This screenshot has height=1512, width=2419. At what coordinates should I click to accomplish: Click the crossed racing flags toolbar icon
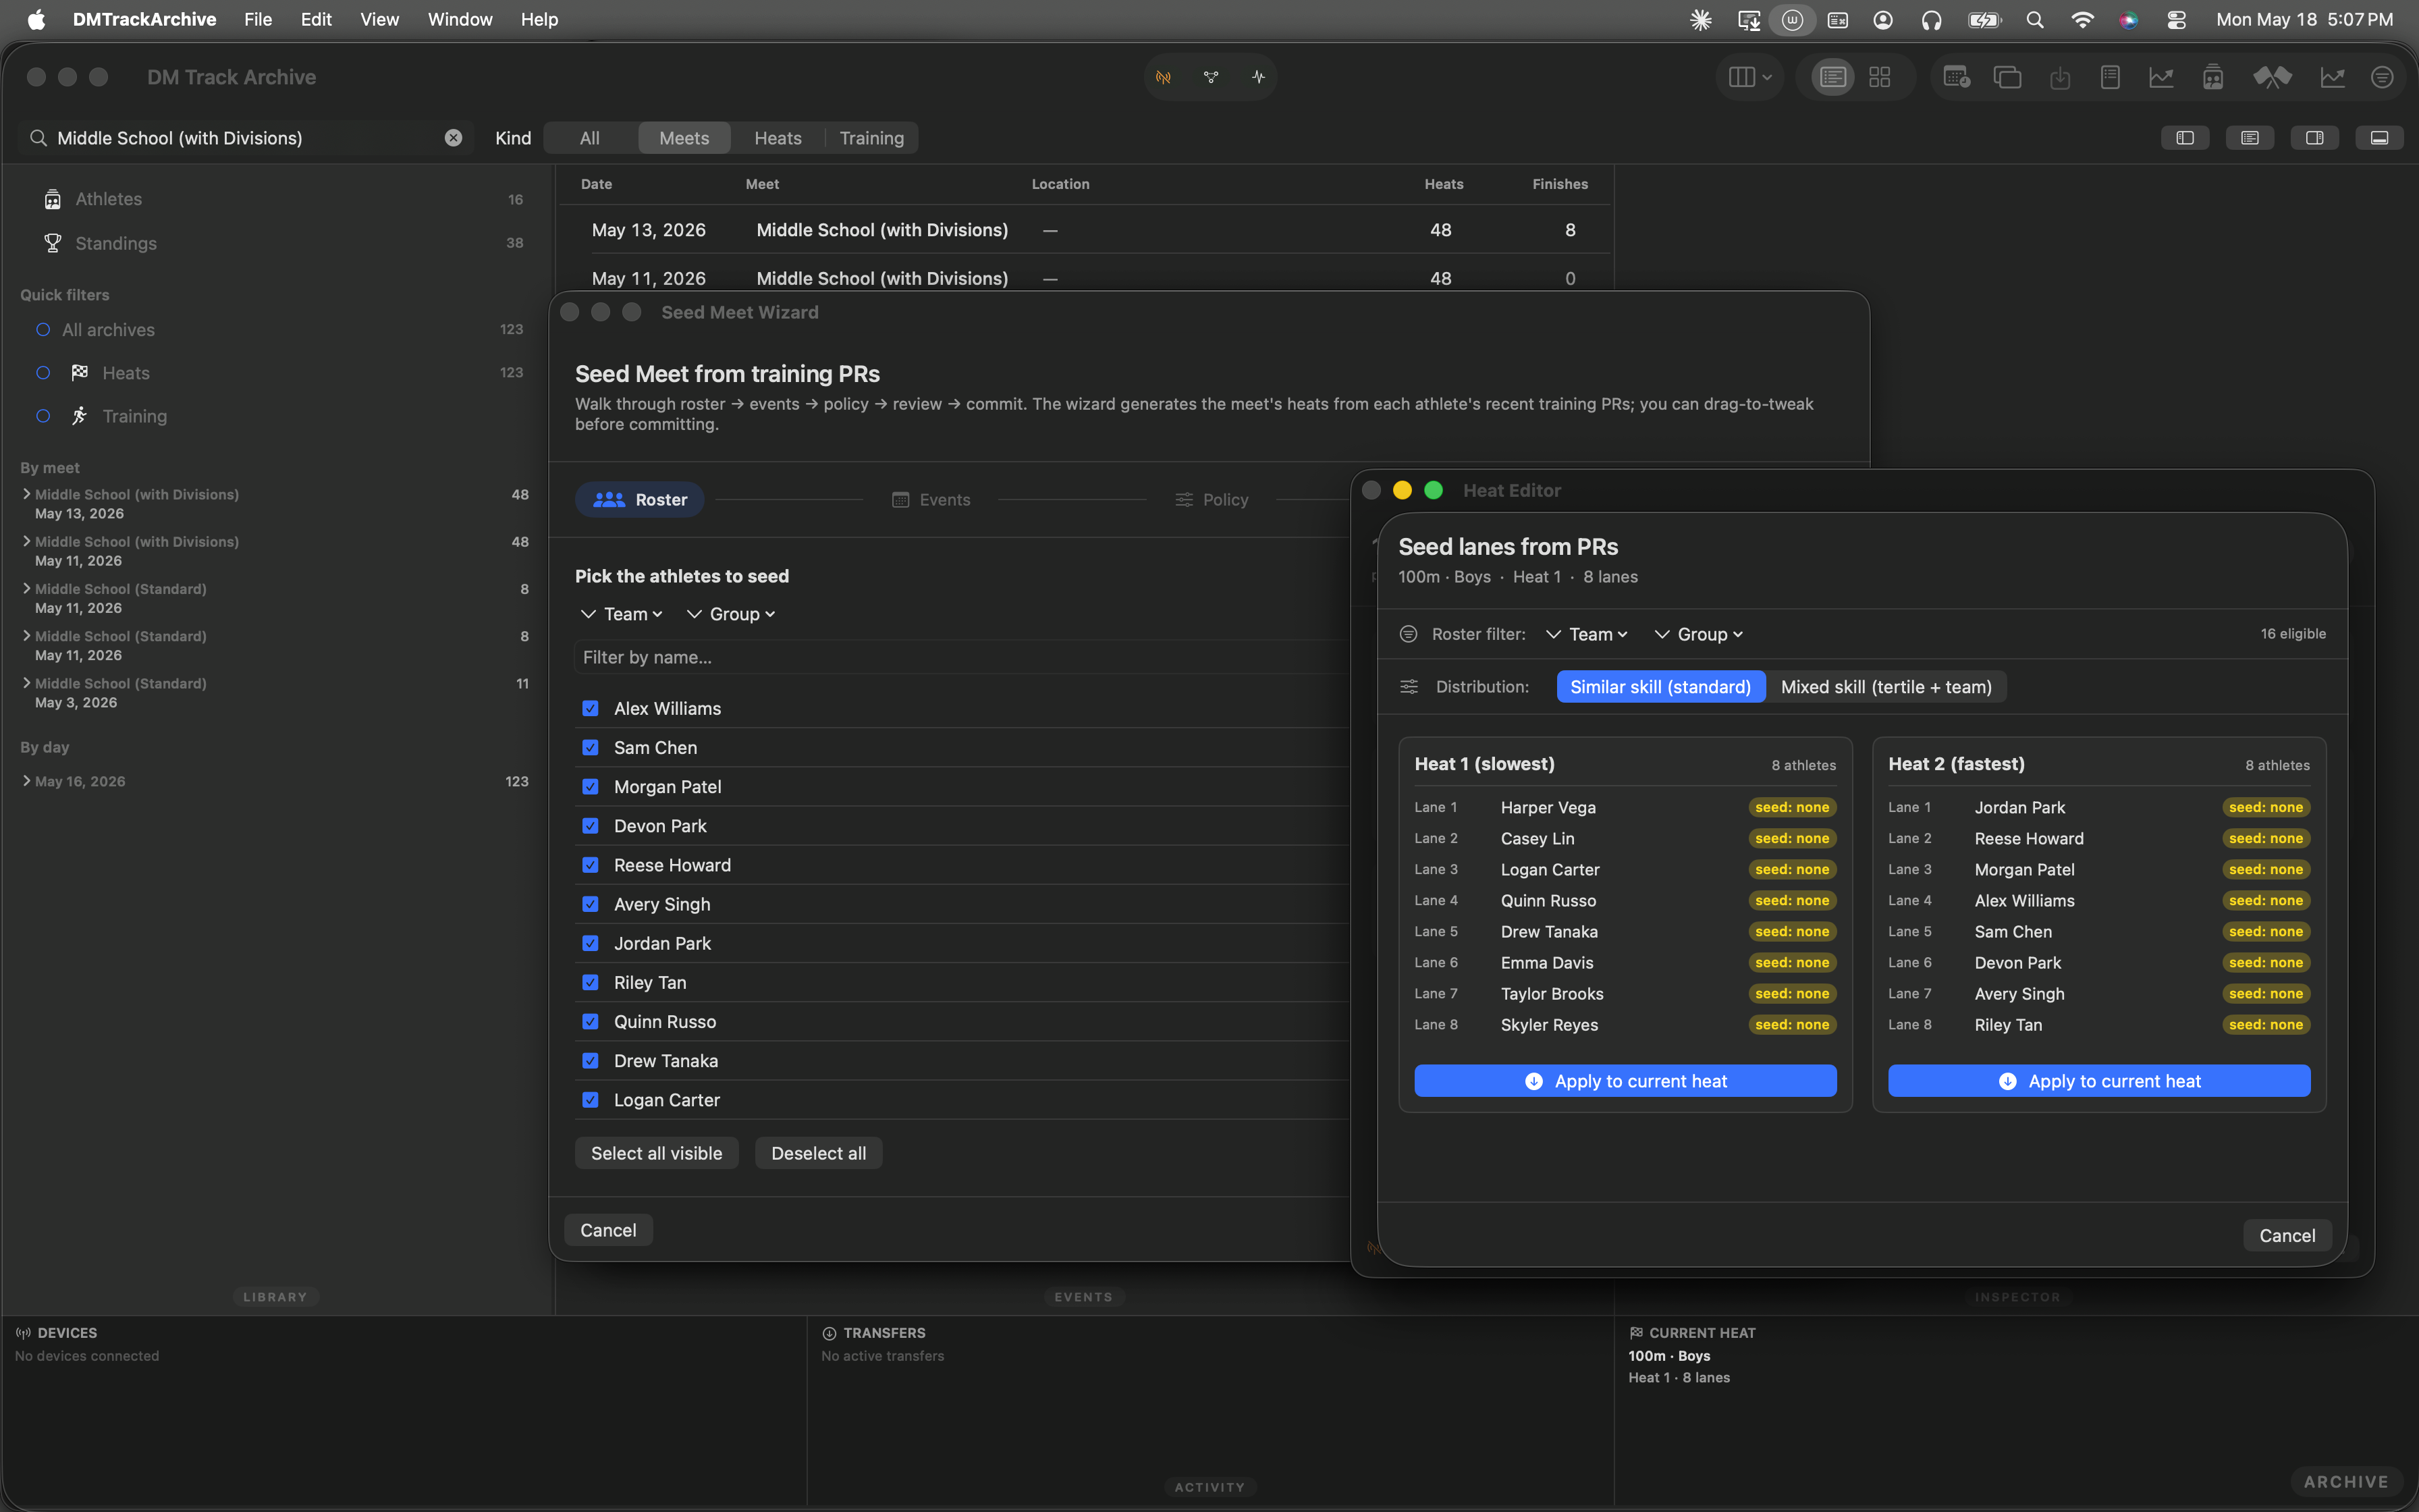tap(2272, 77)
